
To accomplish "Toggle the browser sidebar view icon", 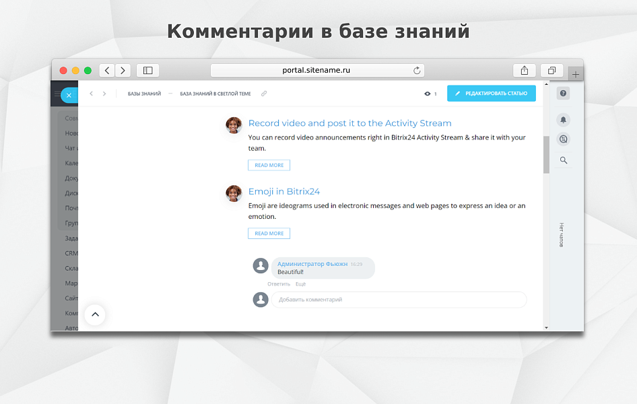I will click(x=147, y=70).
